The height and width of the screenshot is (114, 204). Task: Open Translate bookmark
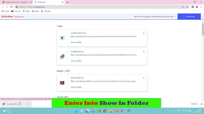pyautogui.click(x=46, y=11)
